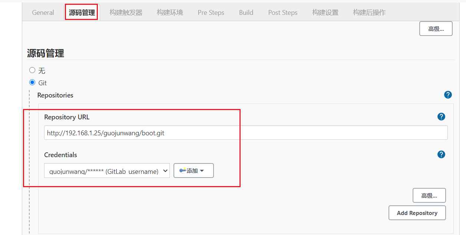
Task: Click the 源码管理 section heading
Action: click(x=46, y=53)
